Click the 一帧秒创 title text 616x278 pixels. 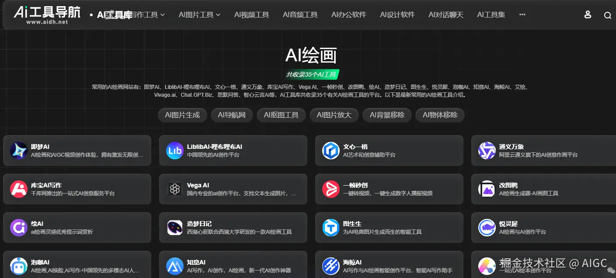pos(355,185)
